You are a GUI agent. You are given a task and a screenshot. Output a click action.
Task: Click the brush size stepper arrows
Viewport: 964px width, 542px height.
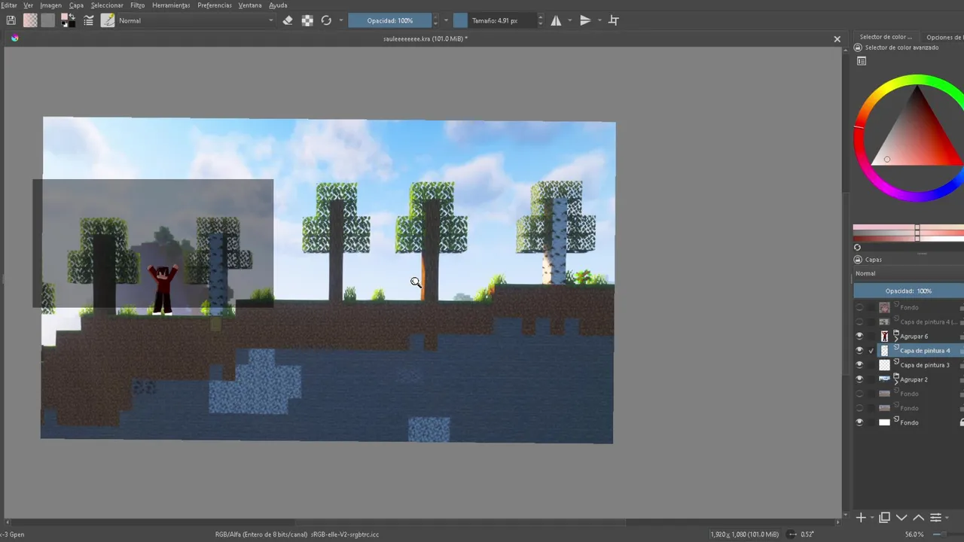540,20
